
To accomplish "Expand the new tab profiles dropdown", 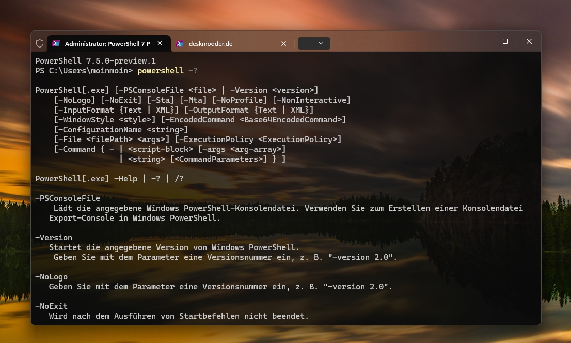I will click(321, 43).
